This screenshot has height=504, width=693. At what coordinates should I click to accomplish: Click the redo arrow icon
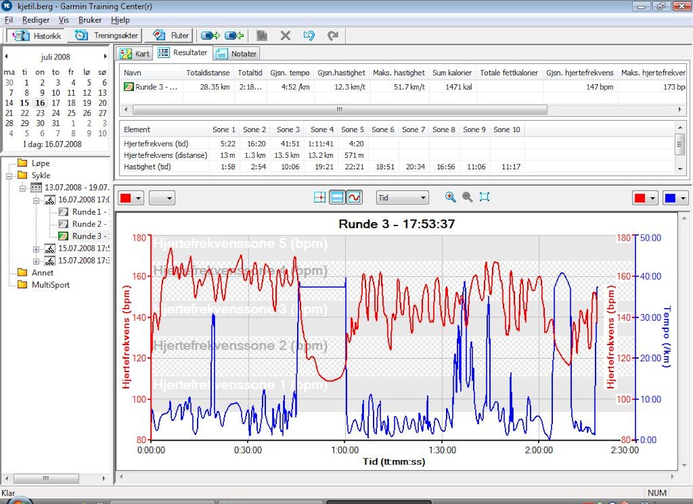pyautogui.click(x=332, y=36)
